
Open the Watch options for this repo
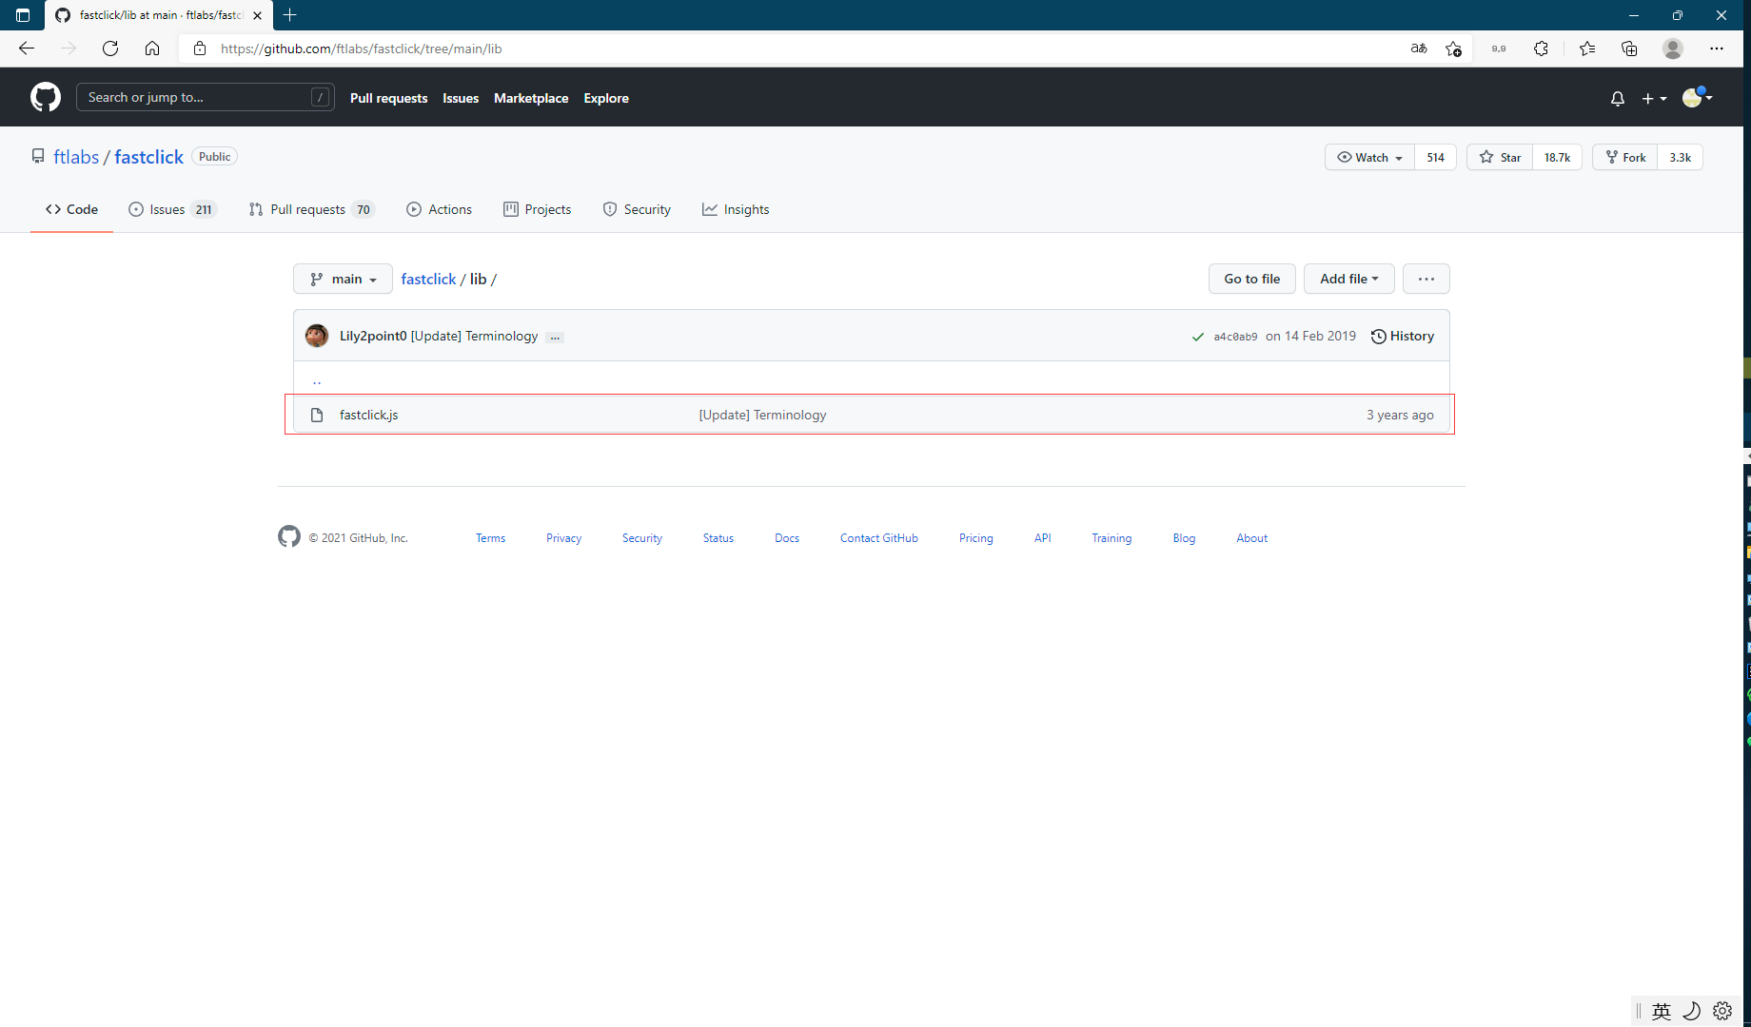[x=1368, y=157]
